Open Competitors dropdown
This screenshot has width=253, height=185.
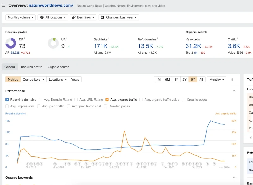tap(34, 79)
